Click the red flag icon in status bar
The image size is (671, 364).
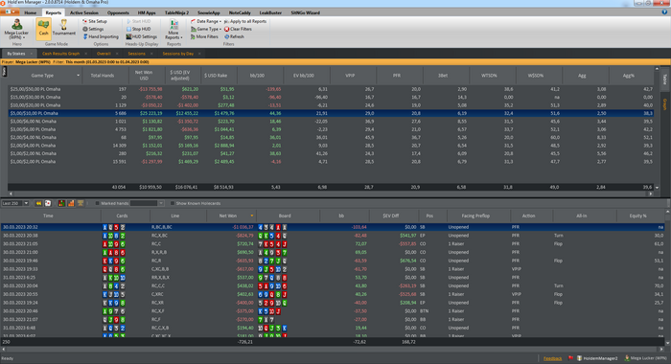click(x=571, y=358)
